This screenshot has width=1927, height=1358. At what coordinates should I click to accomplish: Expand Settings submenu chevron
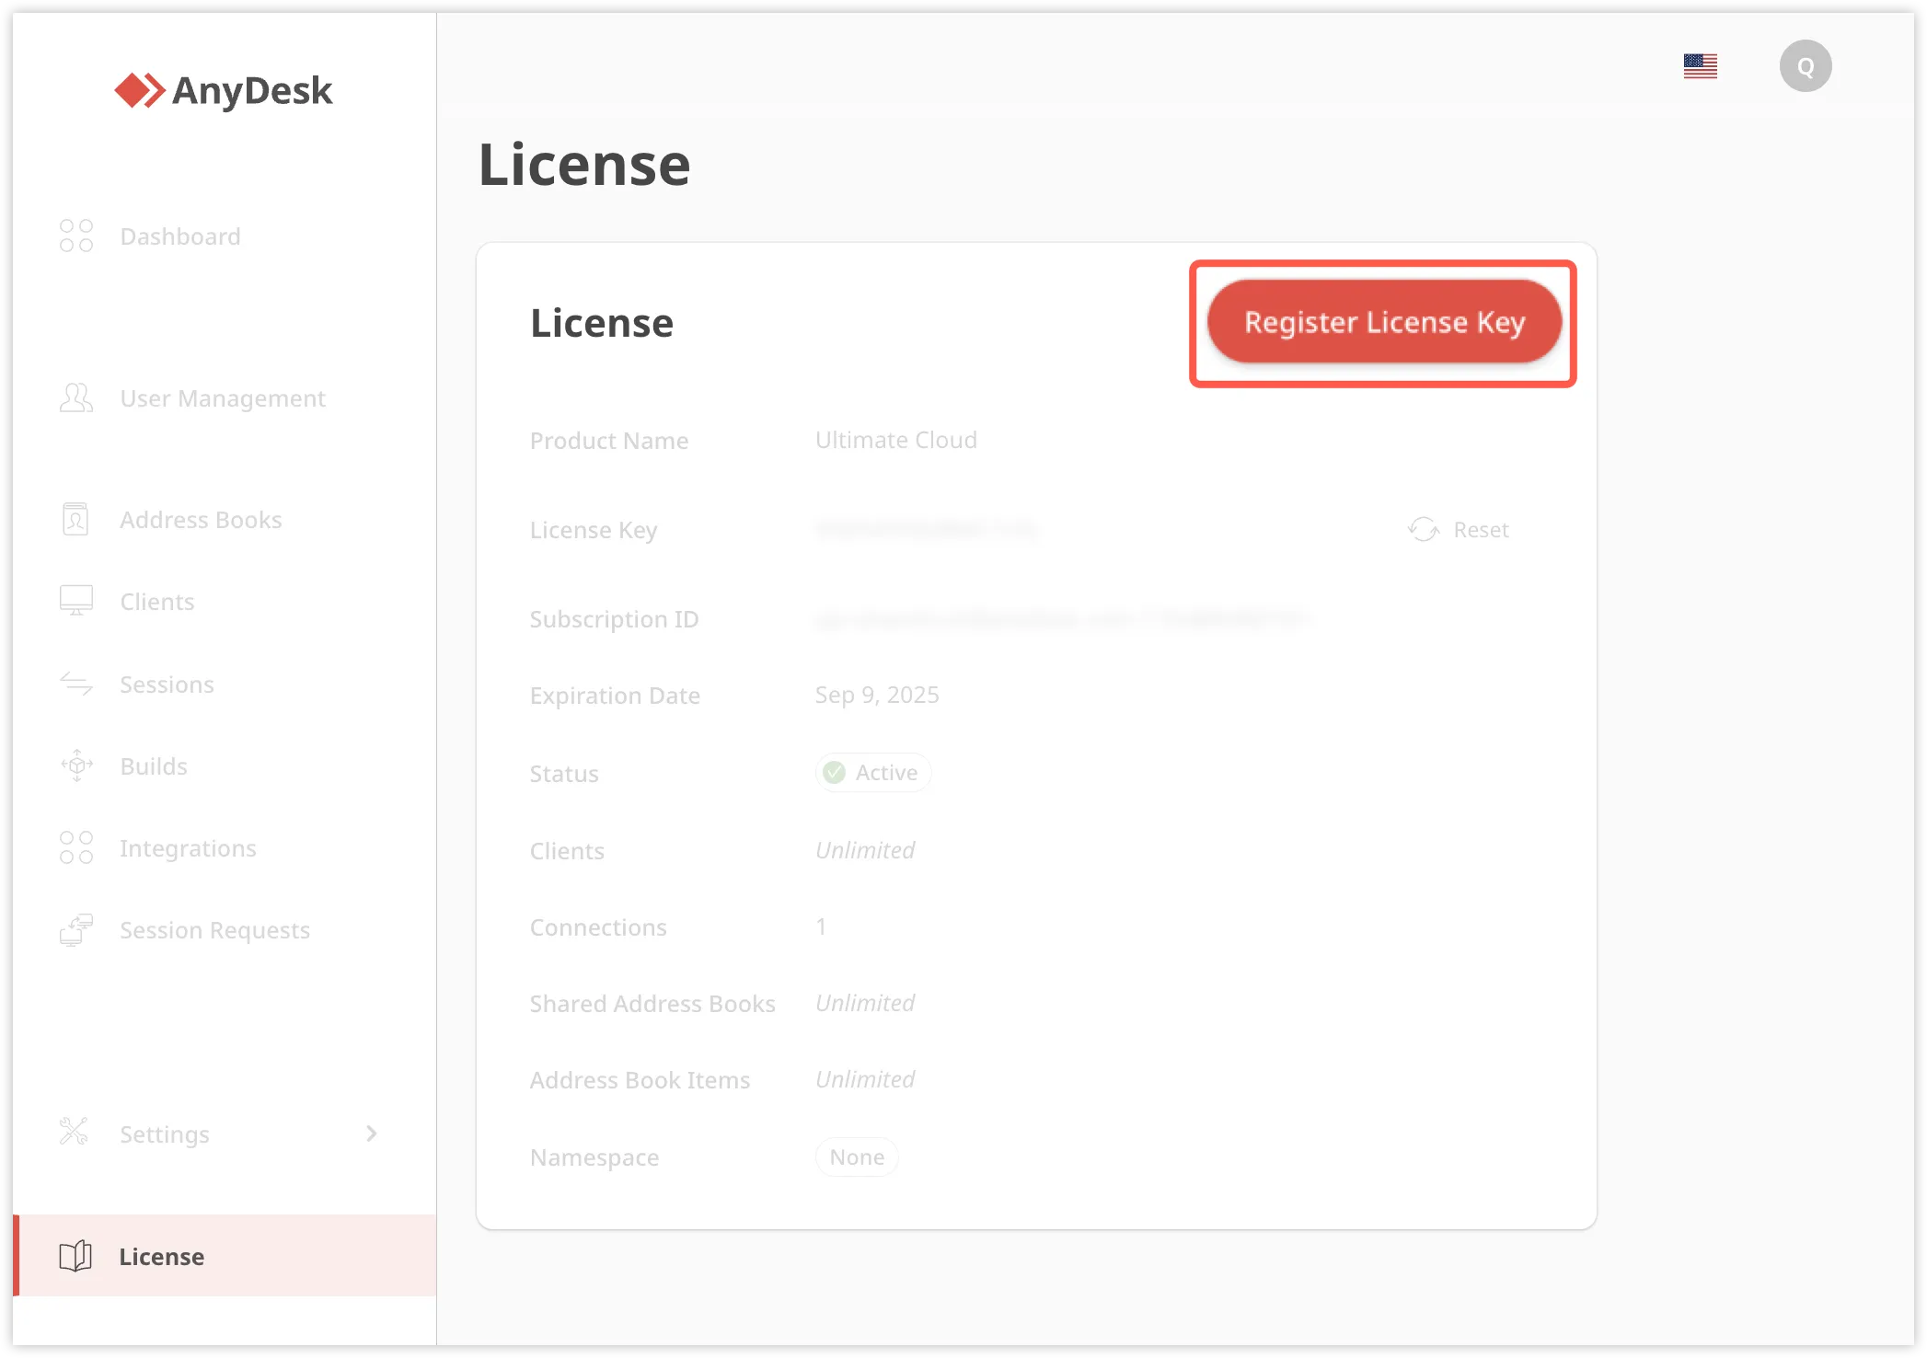click(372, 1134)
